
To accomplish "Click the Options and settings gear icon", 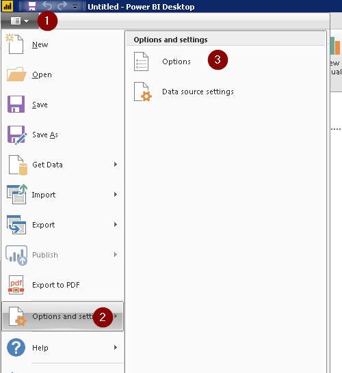I will point(17,316).
